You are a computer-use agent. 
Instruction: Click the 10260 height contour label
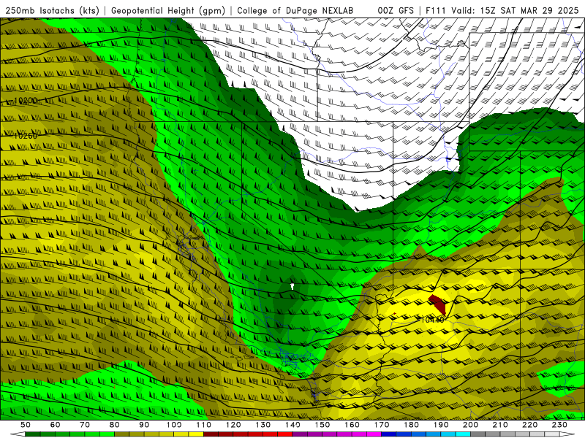tap(26, 136)
